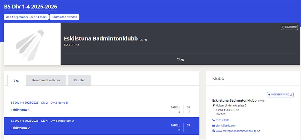Email ebmk@telia.com

click(226, 126)
